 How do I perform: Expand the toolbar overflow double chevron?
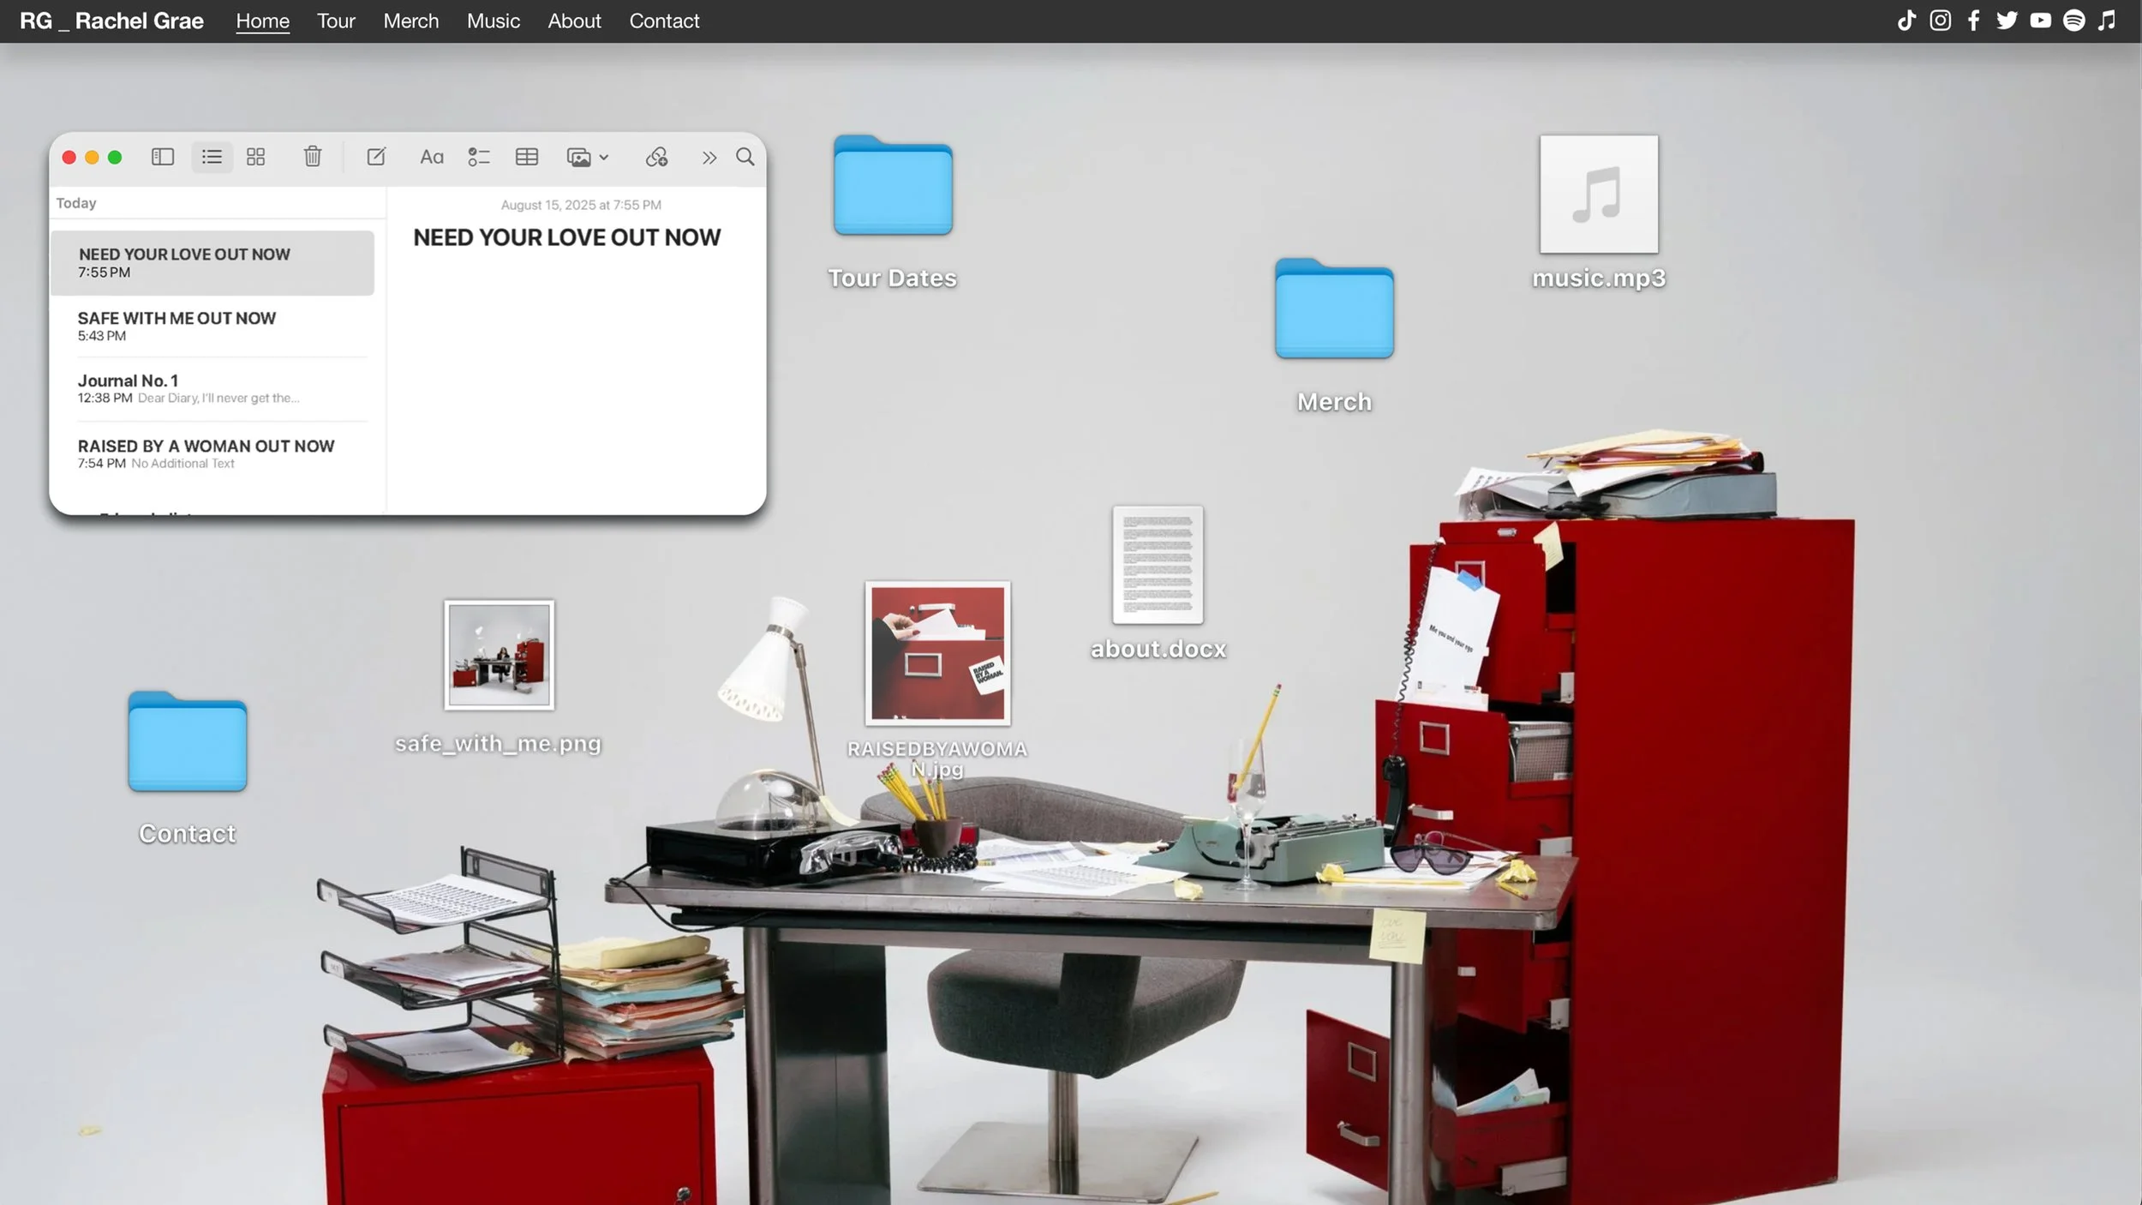tap(709, 158)
